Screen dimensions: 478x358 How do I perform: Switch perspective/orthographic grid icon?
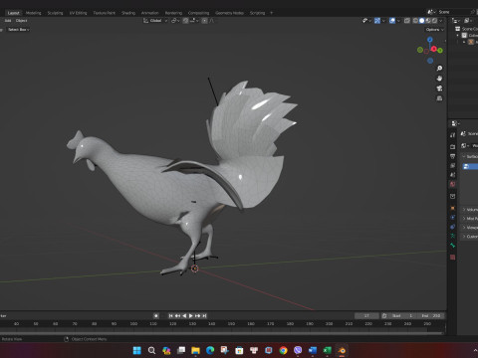439,98
